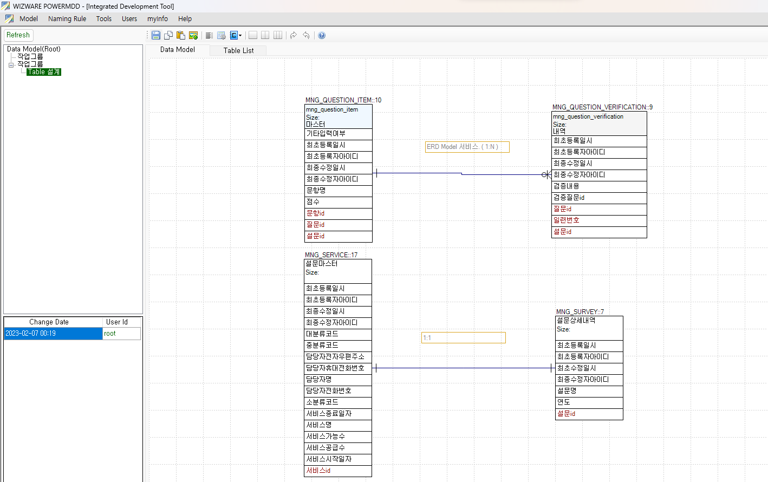Select the three-column layout icon
This screenshot has width=768, height=482.
[278, 35]
